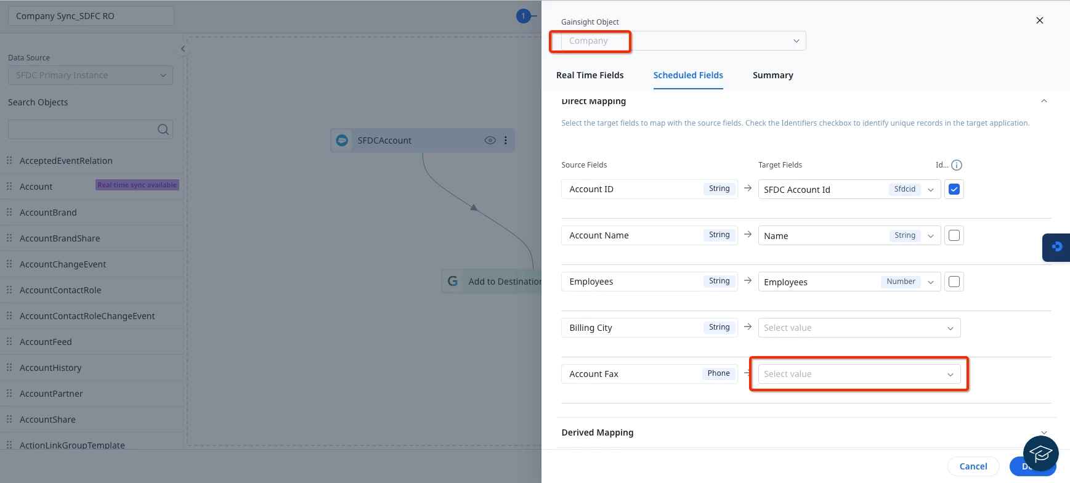Screen dimensions: 1070x483
Task: Grab drag handle for AccountContactRoleChangeEvent
Action: (9, 315)
